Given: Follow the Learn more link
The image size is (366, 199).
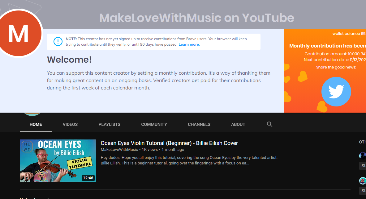Looking at the screenshot, I should coord(189,44).
